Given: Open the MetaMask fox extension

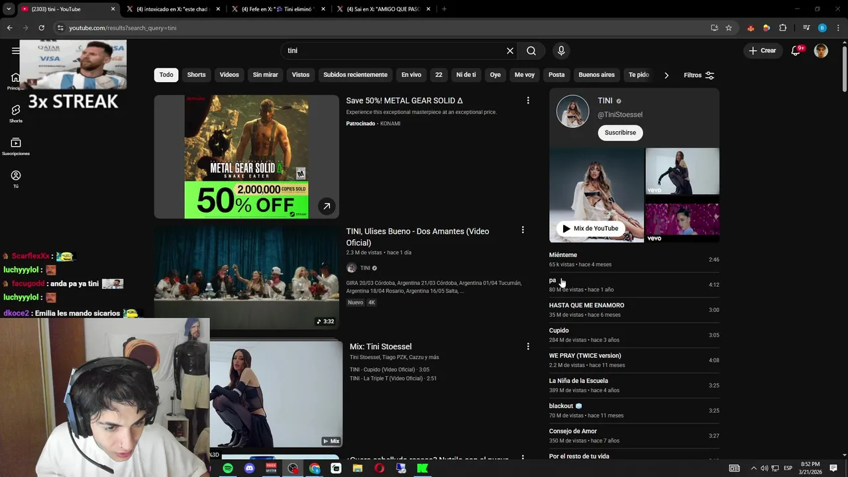Looking at the screenshot, I should [x=751, y=28].
